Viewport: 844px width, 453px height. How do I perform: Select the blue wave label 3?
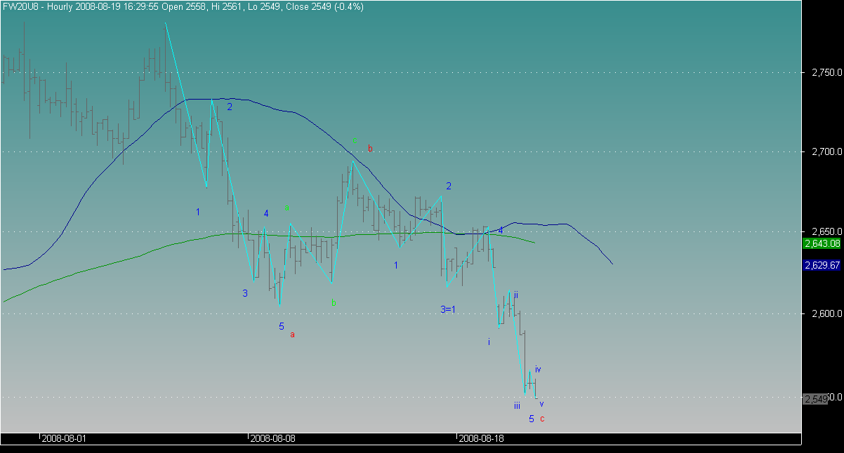[x=245, y=293]
